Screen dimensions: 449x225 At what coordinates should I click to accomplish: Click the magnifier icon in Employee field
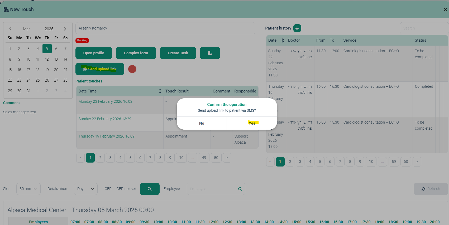(240, 189)
